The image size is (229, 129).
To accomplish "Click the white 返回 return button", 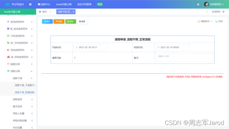I will (82, 21).
